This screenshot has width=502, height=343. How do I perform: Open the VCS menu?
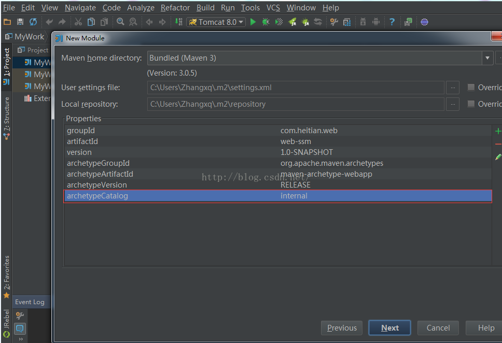[x=273, y=7]
